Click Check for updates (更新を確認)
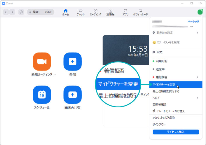Image resolution: width=206 pixels, height=145 pixels. [176, 104]
